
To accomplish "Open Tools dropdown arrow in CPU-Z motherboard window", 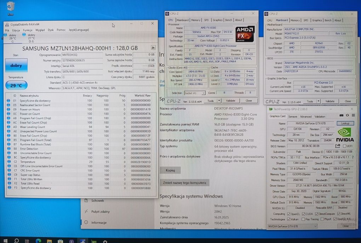I will point(319,101).
